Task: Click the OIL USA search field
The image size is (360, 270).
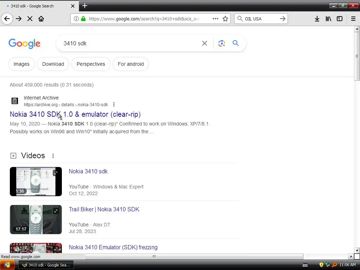Action: [x=261, y=19]
